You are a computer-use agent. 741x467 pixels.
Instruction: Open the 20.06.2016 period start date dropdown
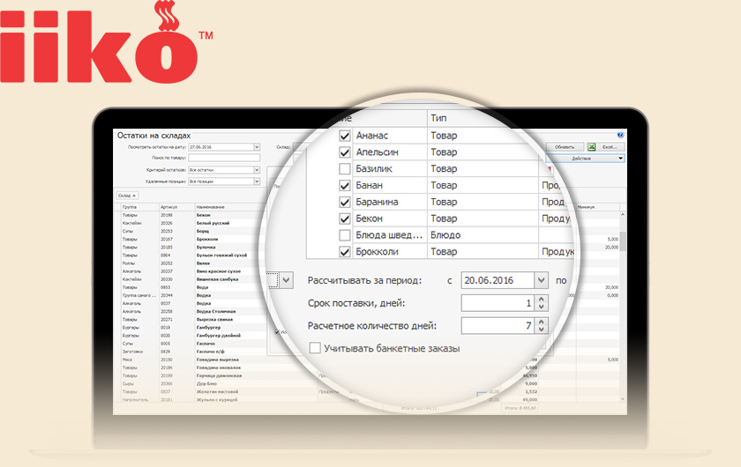541,280
